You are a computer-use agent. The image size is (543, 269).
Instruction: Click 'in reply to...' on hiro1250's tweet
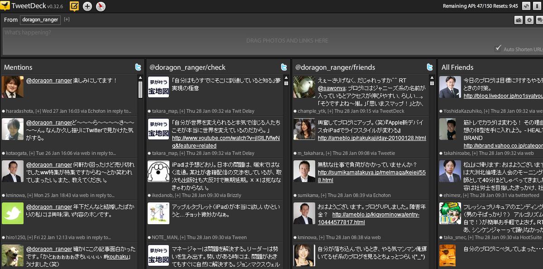click(x=99, y=237)
